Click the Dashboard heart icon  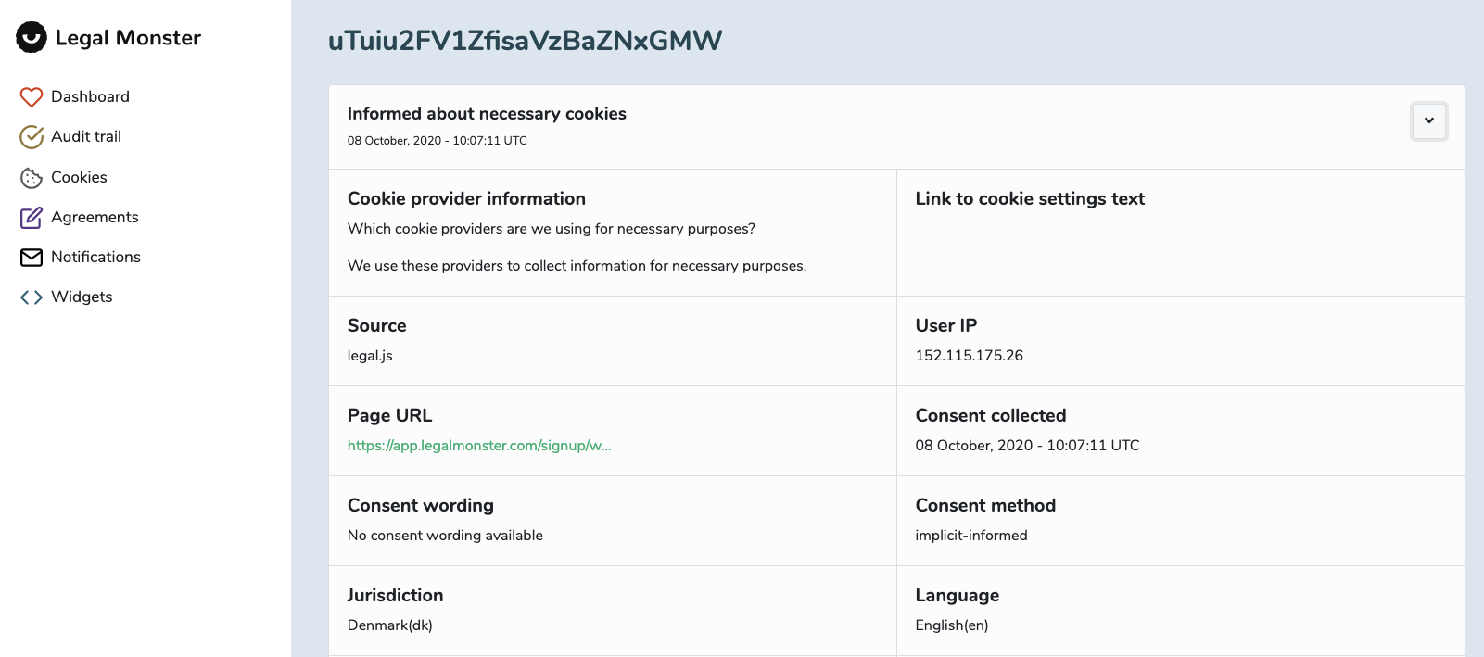click(32, 97)
